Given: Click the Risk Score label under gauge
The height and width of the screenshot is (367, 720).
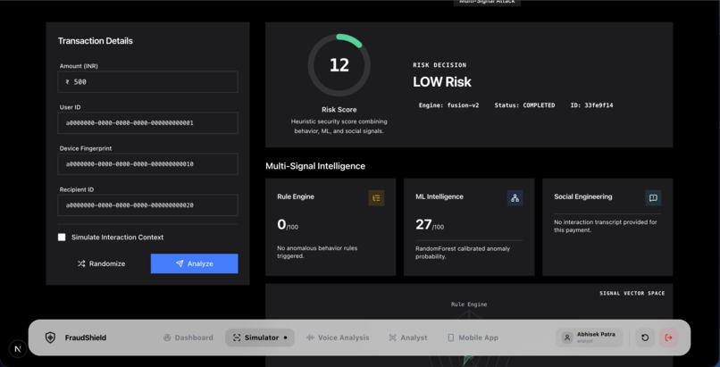Looking at the screenshot, I should [x=339, y=110].
